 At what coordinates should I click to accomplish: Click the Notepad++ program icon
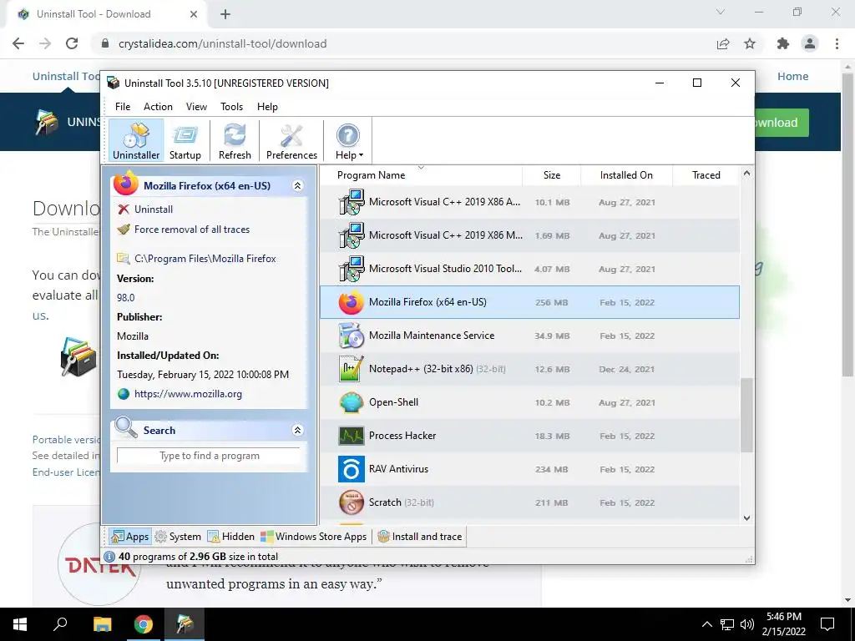352,369
